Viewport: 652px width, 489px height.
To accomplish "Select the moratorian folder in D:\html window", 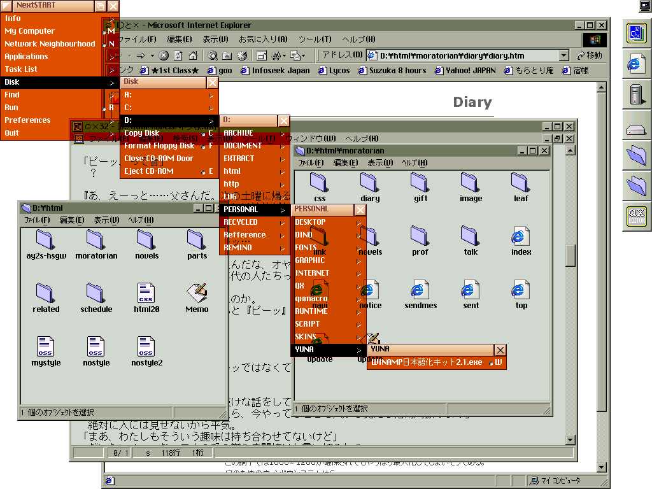I will [96, 245].
